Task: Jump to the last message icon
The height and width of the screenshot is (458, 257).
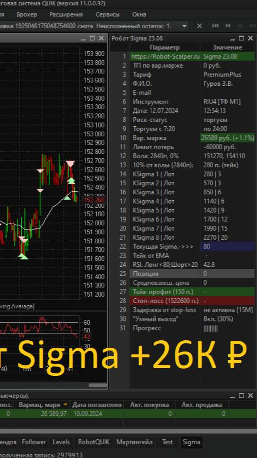Action: click(252, 26)
